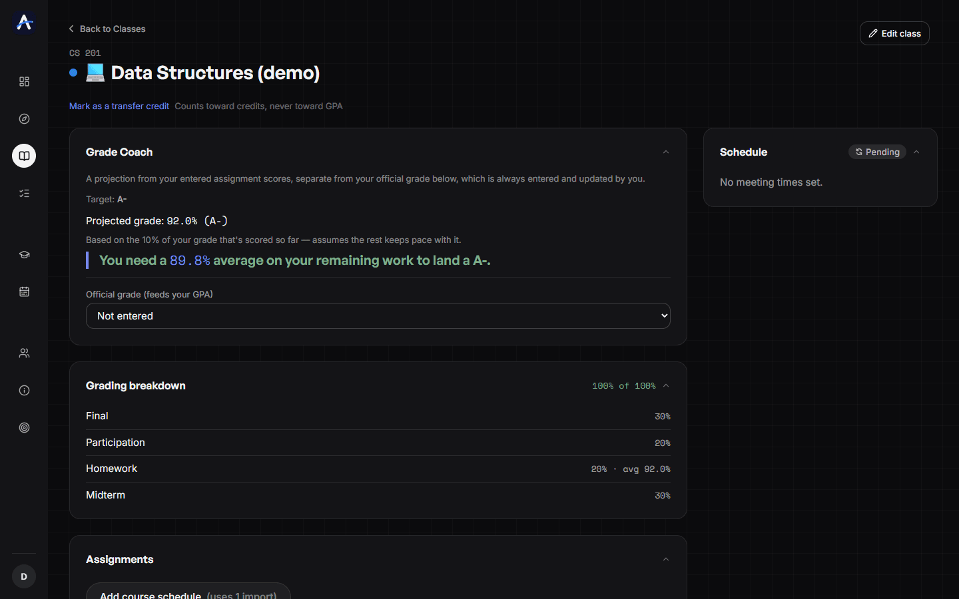The width and height of the screenshot is (959, 599).
Task: Open the user avatar D menu
Action: click(x=24, y=576)
